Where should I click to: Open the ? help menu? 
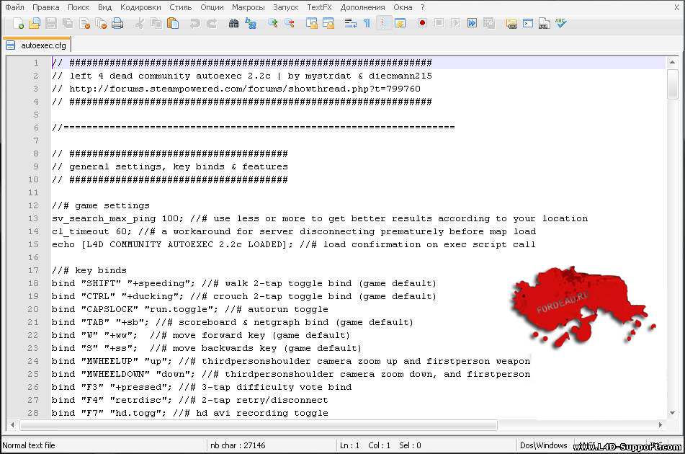click(x=422, y=7)
